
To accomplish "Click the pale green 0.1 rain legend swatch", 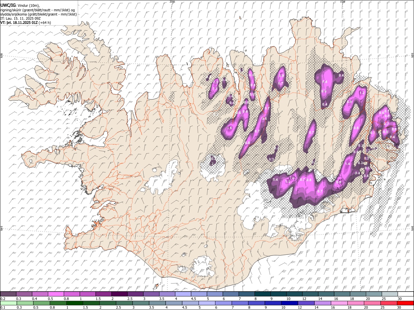I will (x=8, y=303).
